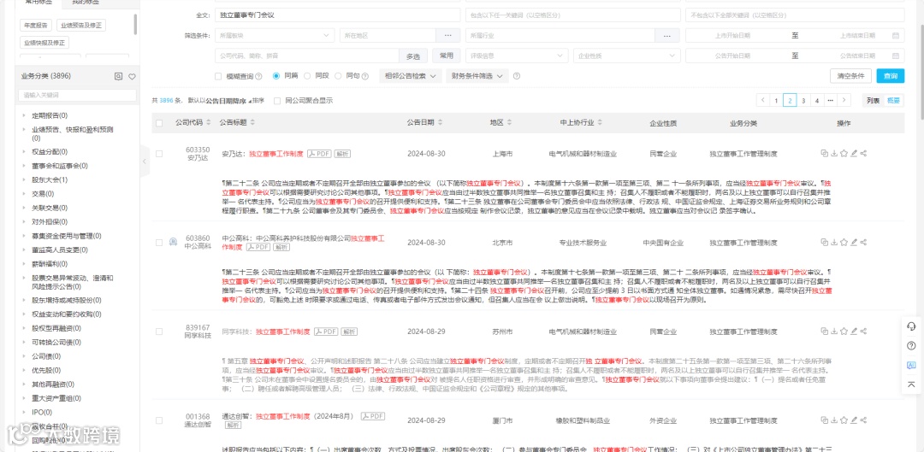This screenshot has height=452, width=924.
Task: Click the avatar icon beside 603860
Action: click(173, 241)
